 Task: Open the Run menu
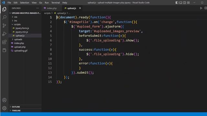pos(47,3)
